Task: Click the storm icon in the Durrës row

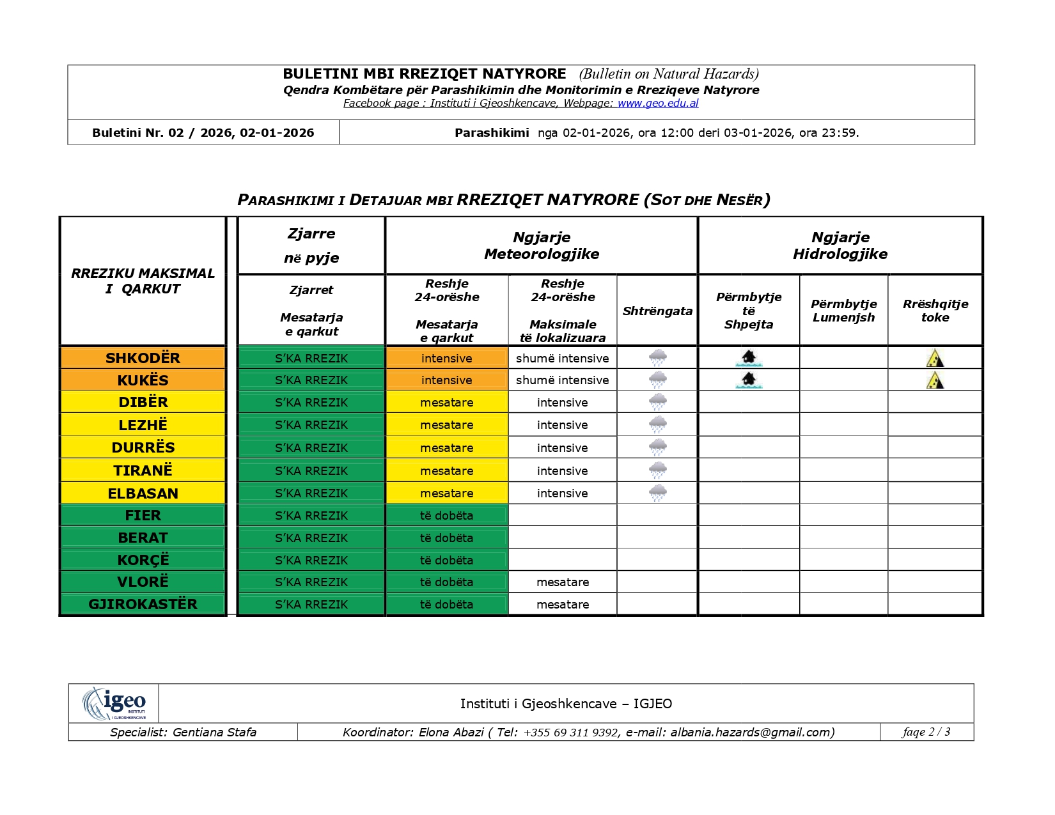Action: click(657, 447)
